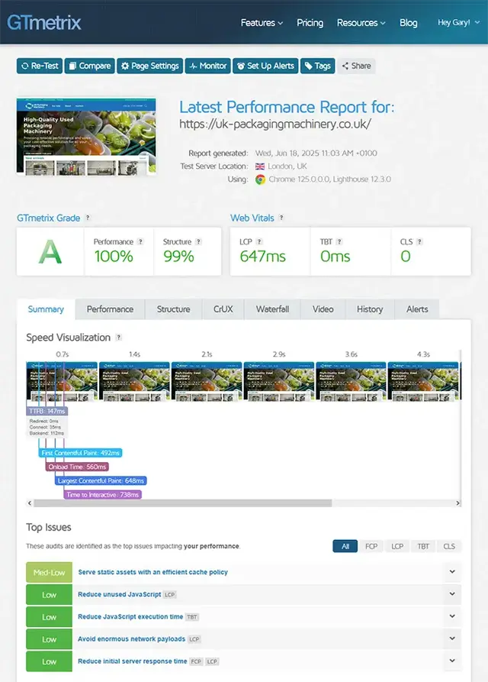The height and width of the screenshot is (682, 488).
Task: Open the Alerts tab
Action: tap(417, 309)
